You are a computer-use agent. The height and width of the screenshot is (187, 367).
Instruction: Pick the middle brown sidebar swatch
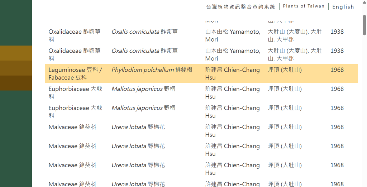(x=16, y=68)
